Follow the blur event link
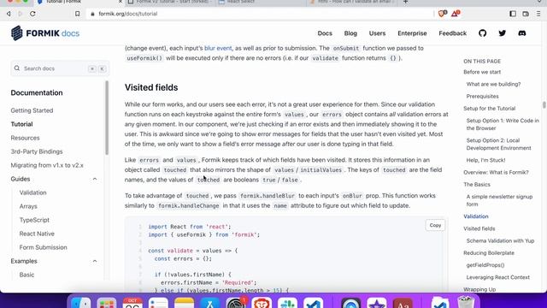This screenshot has height=308, width=547. (x=218, y=48)
